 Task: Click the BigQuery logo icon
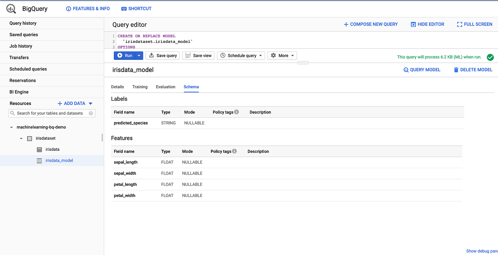point(10,8)
